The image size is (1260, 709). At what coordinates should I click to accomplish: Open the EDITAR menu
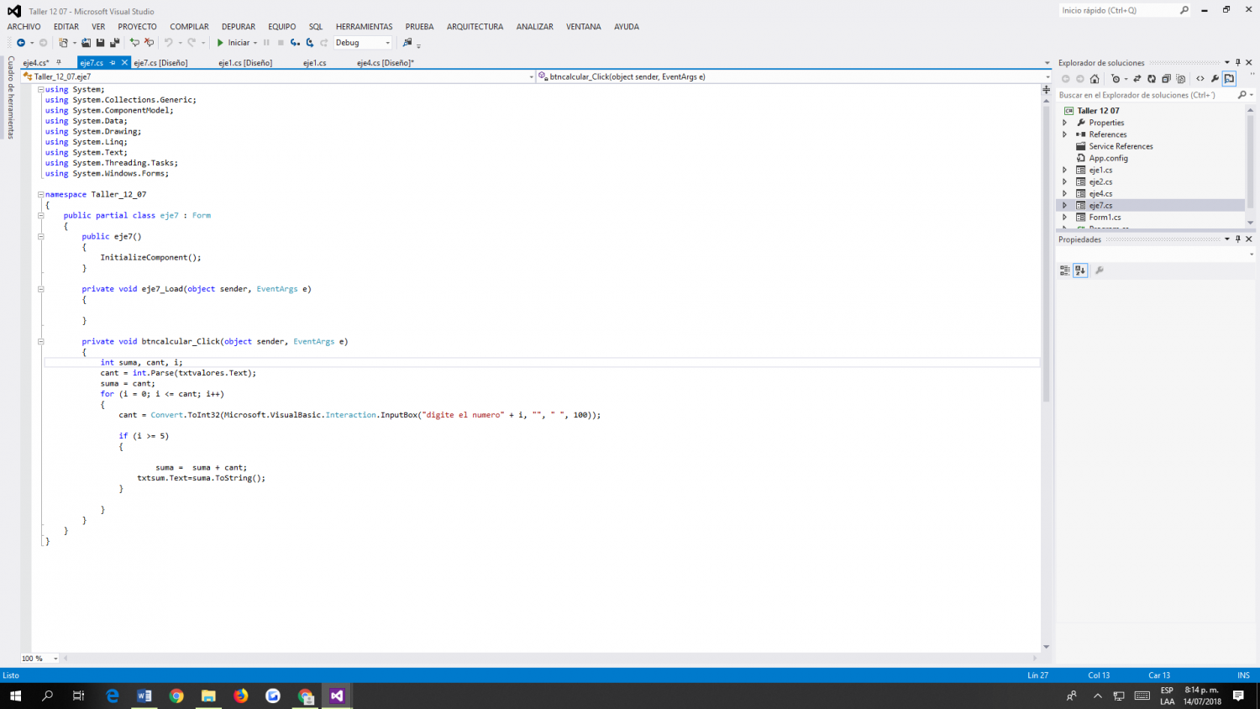click(x=66, y=27)
